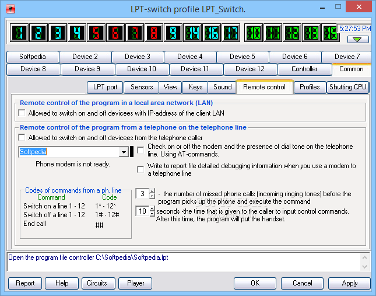Click LED indicator number 4
Screen dimensions: 376x296
pos(77,33)
